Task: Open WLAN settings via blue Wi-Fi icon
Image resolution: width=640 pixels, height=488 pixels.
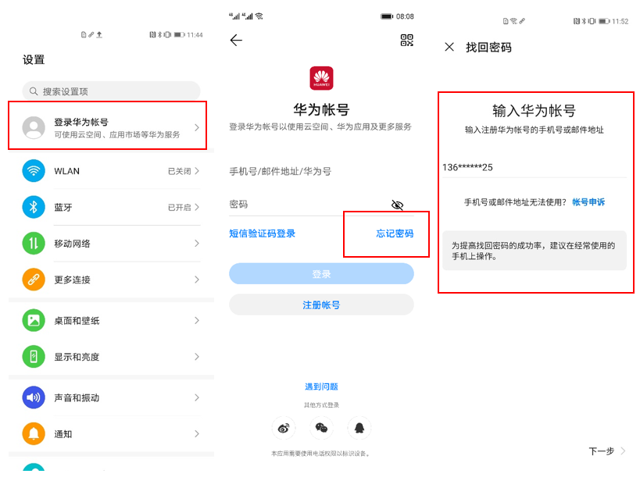Action: click(x=34, y=171)
